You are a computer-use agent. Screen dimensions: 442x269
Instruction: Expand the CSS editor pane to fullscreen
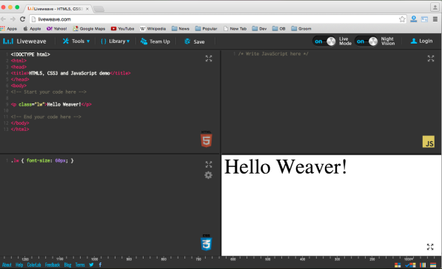coord(209,164)
